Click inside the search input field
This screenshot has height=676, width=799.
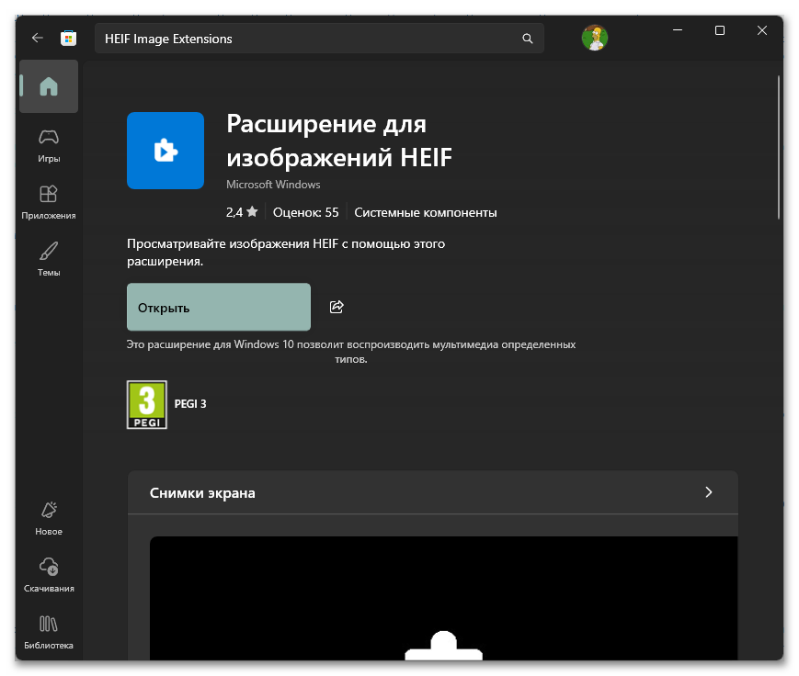tap(276, 38)
